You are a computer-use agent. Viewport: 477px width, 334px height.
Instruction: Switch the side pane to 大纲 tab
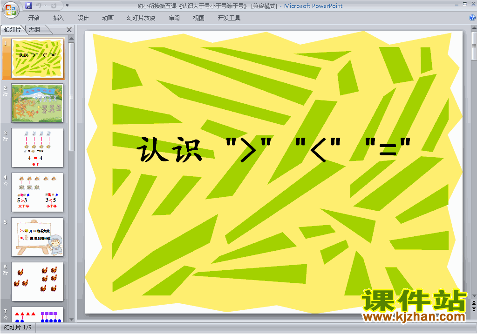pos(34,29)
